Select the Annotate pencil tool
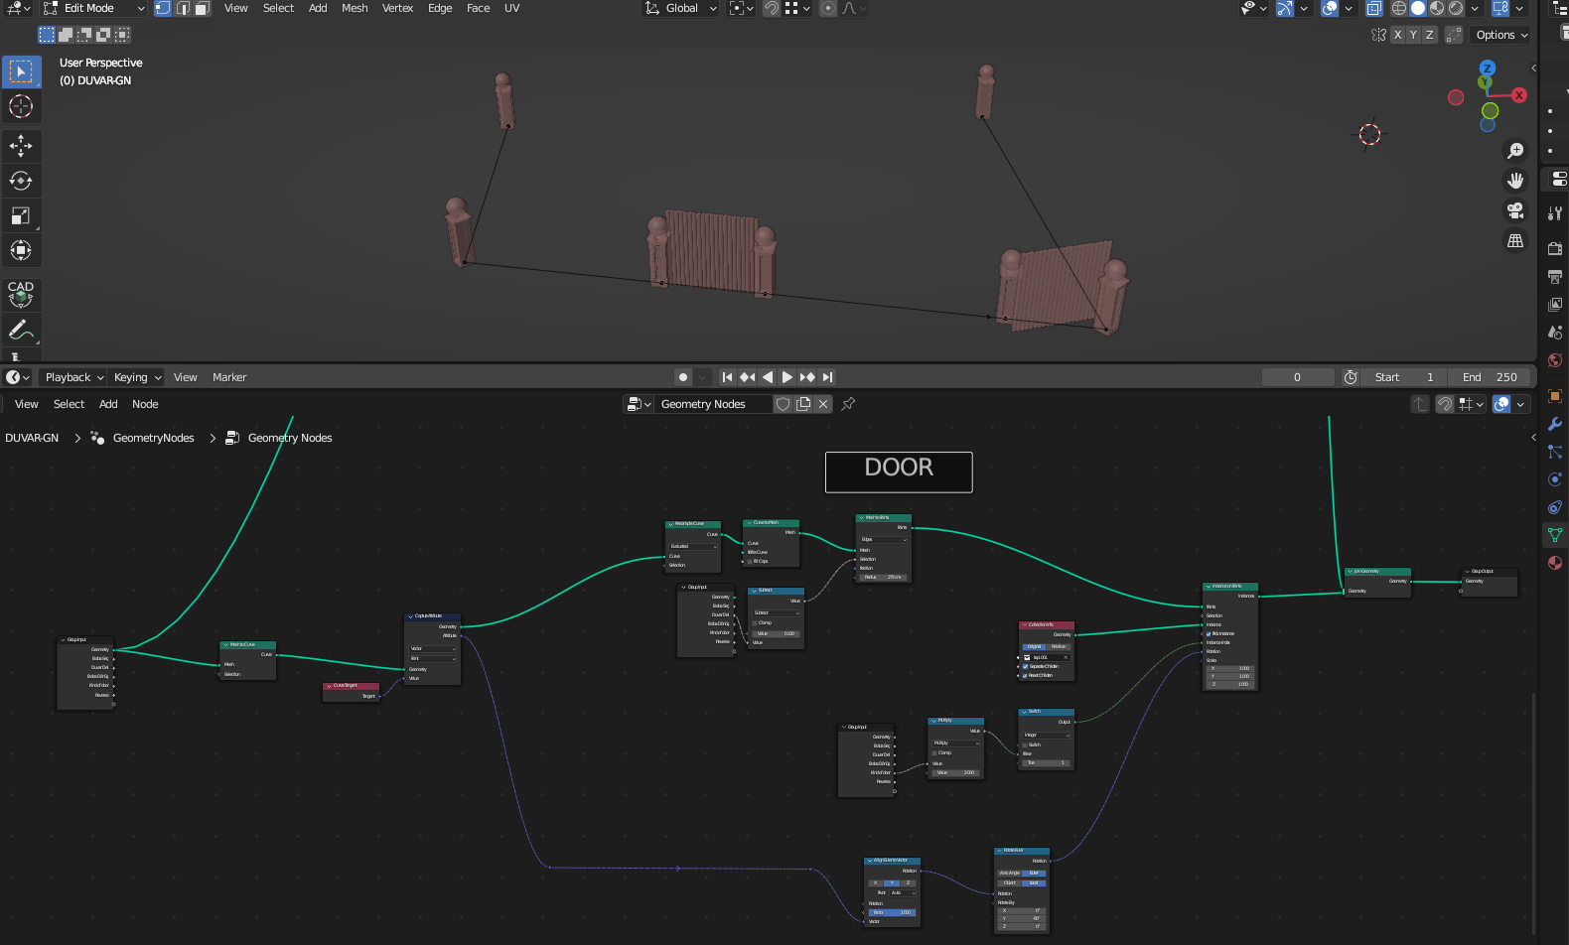The width and height of the screenshot is (1569, 945). click(21, 329)
